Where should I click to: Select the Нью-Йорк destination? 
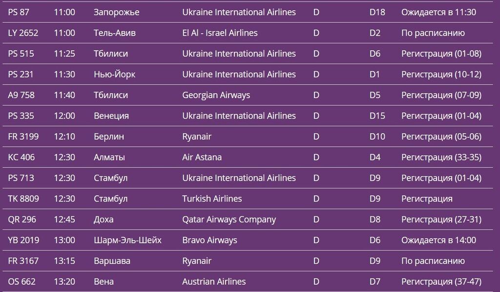pyautogui.click(x=114, y=75)
